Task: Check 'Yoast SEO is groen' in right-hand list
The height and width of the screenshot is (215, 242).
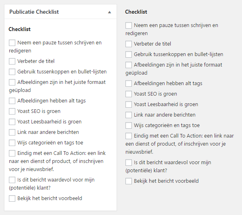Action: point(129,94)
